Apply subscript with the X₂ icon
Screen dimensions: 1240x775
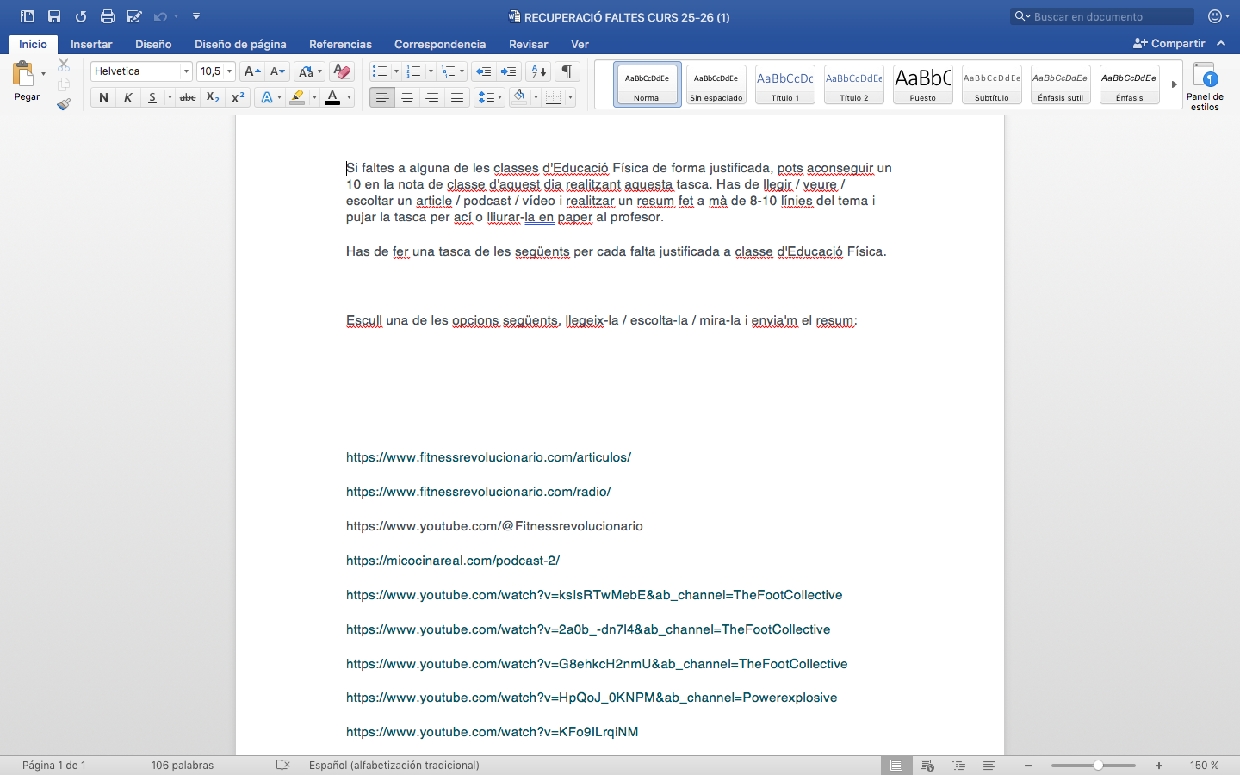pos(213,97)
